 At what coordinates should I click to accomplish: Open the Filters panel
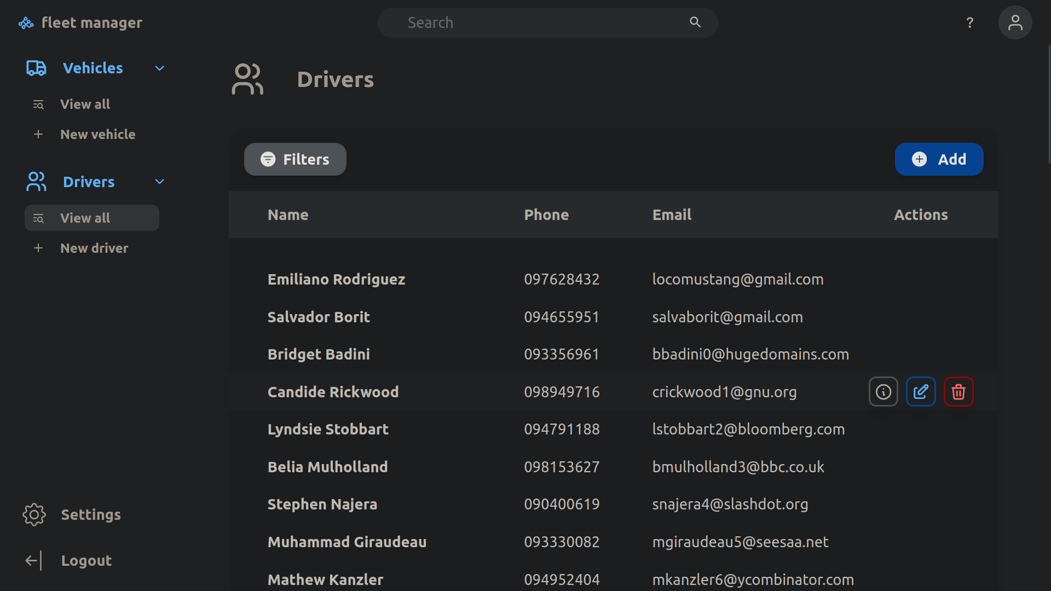click(294, 159)
